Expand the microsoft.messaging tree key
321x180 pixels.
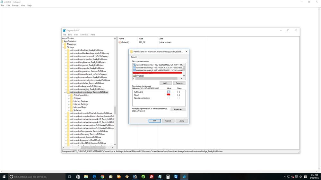click(x=65, y=89)
